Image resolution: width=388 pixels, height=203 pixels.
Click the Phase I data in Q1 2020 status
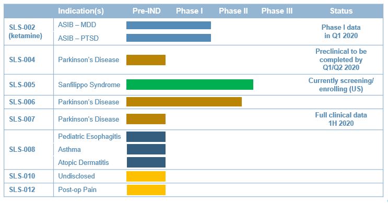click(341, 31)
